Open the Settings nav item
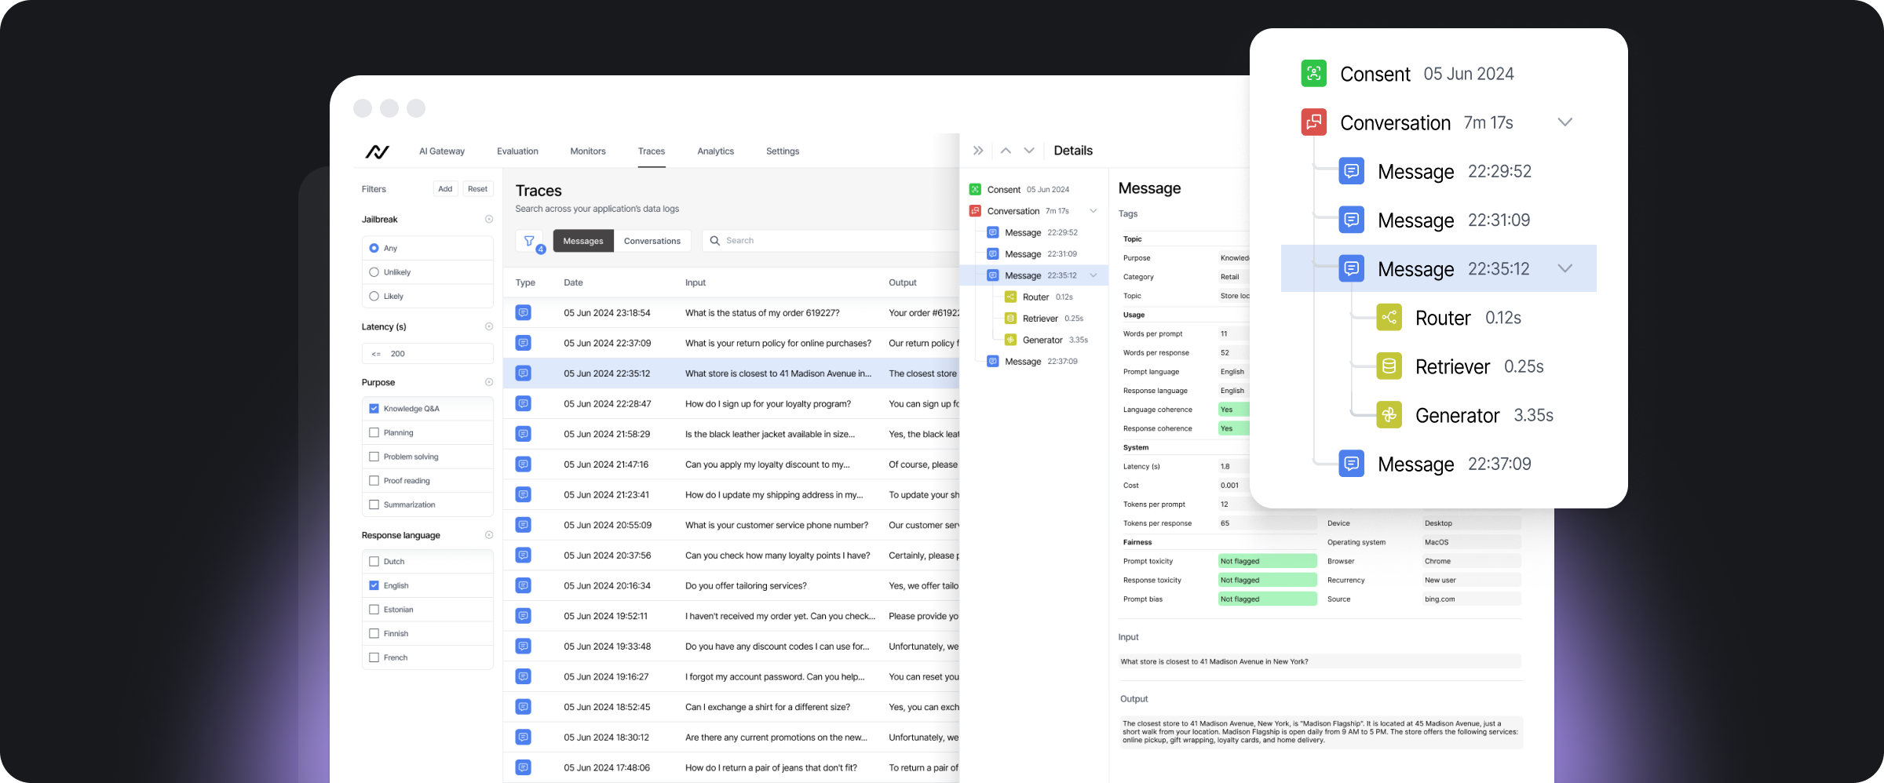 [783, 151]
